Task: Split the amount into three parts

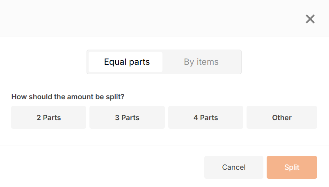Action: pos(127,117)
